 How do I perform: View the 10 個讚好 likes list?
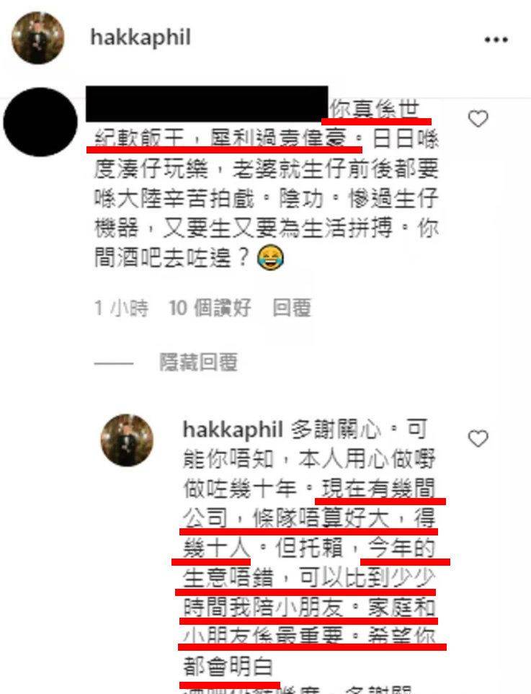(210, 308)
